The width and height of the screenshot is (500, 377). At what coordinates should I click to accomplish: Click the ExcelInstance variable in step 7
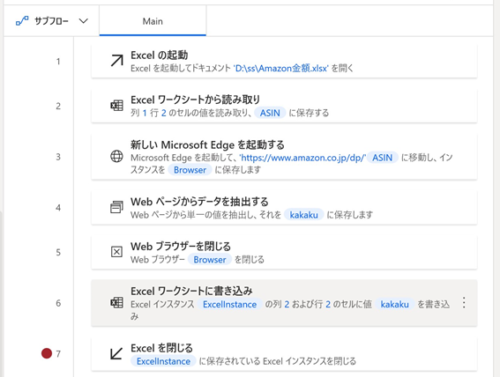[x=164, y=361]
